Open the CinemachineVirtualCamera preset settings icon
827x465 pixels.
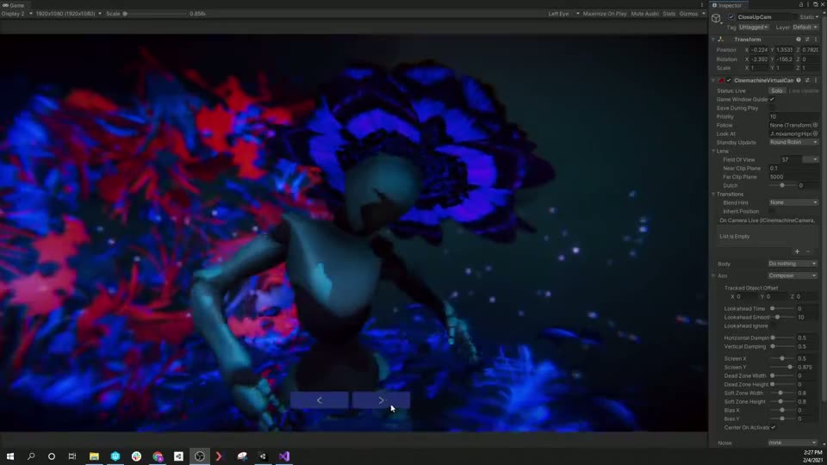807,80
